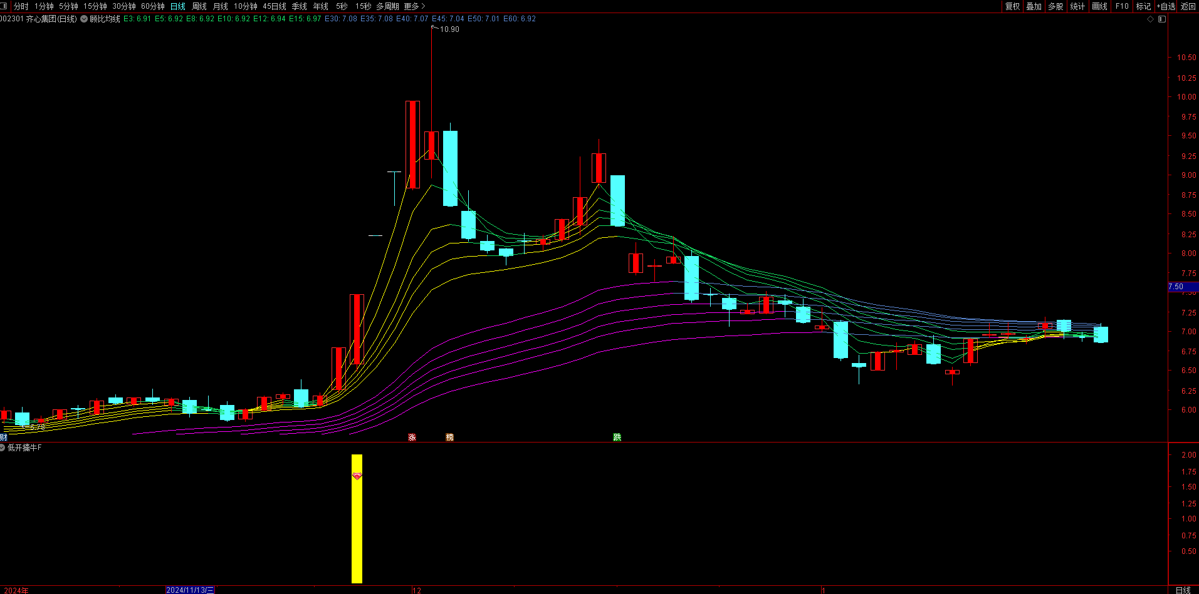Click the 2.00 indicator axis label
Viewport: 1199px width, 594px height.
[x=1188, y=455]
